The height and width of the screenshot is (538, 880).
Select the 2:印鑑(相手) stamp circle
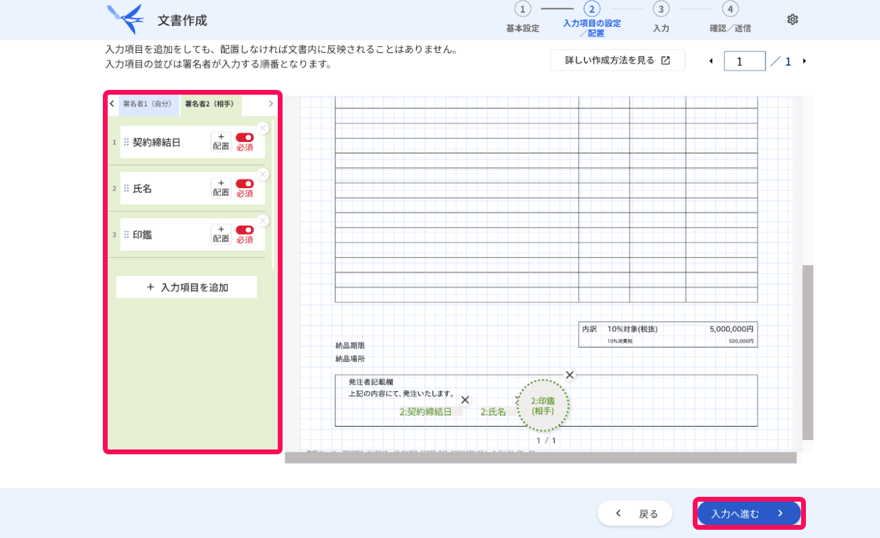[543, 406]
